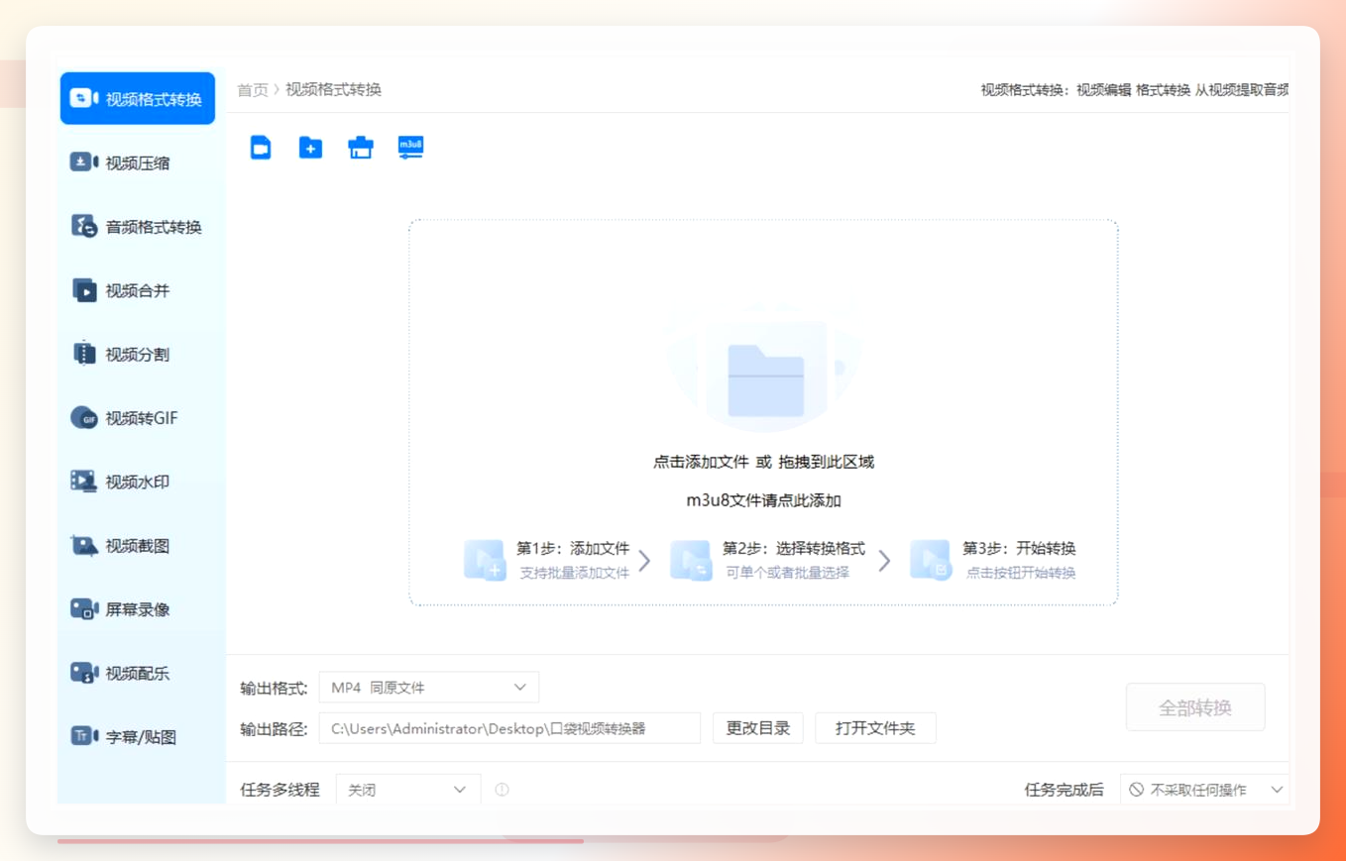Open the 视频格式转换 sidebar module
Screen dimensions: 1346x861
coord(138,98)
